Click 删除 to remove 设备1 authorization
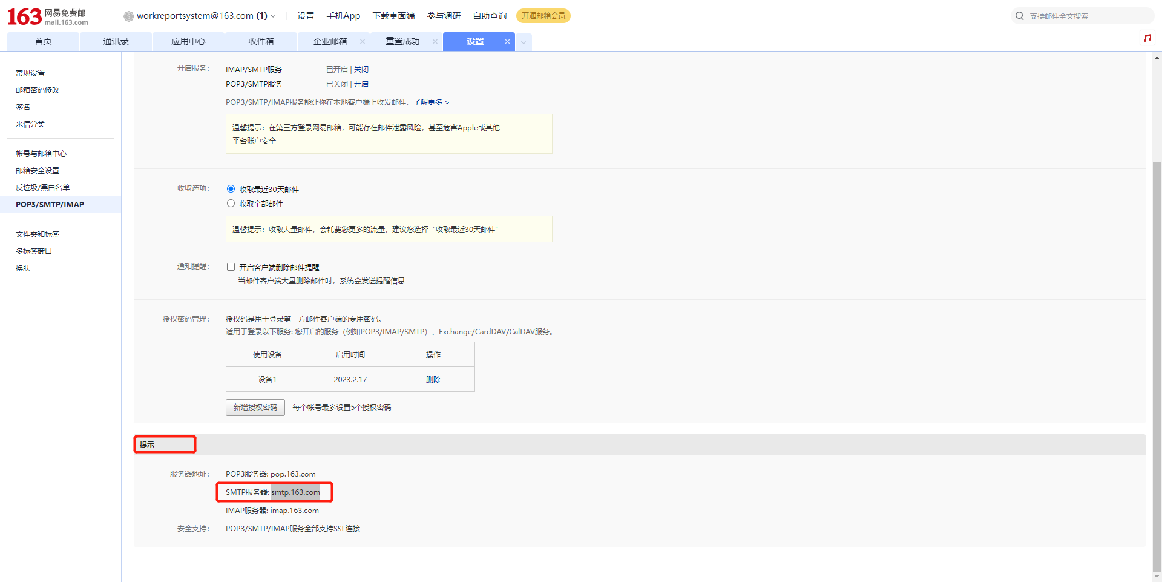 (433, 379)
